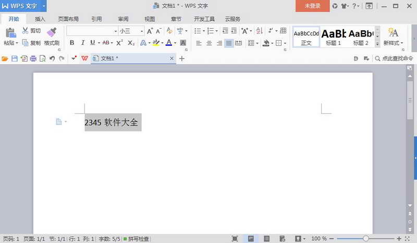Toggle Italic formatting
This screenshot has width=417, height=243.
click(x=83, y=43)
